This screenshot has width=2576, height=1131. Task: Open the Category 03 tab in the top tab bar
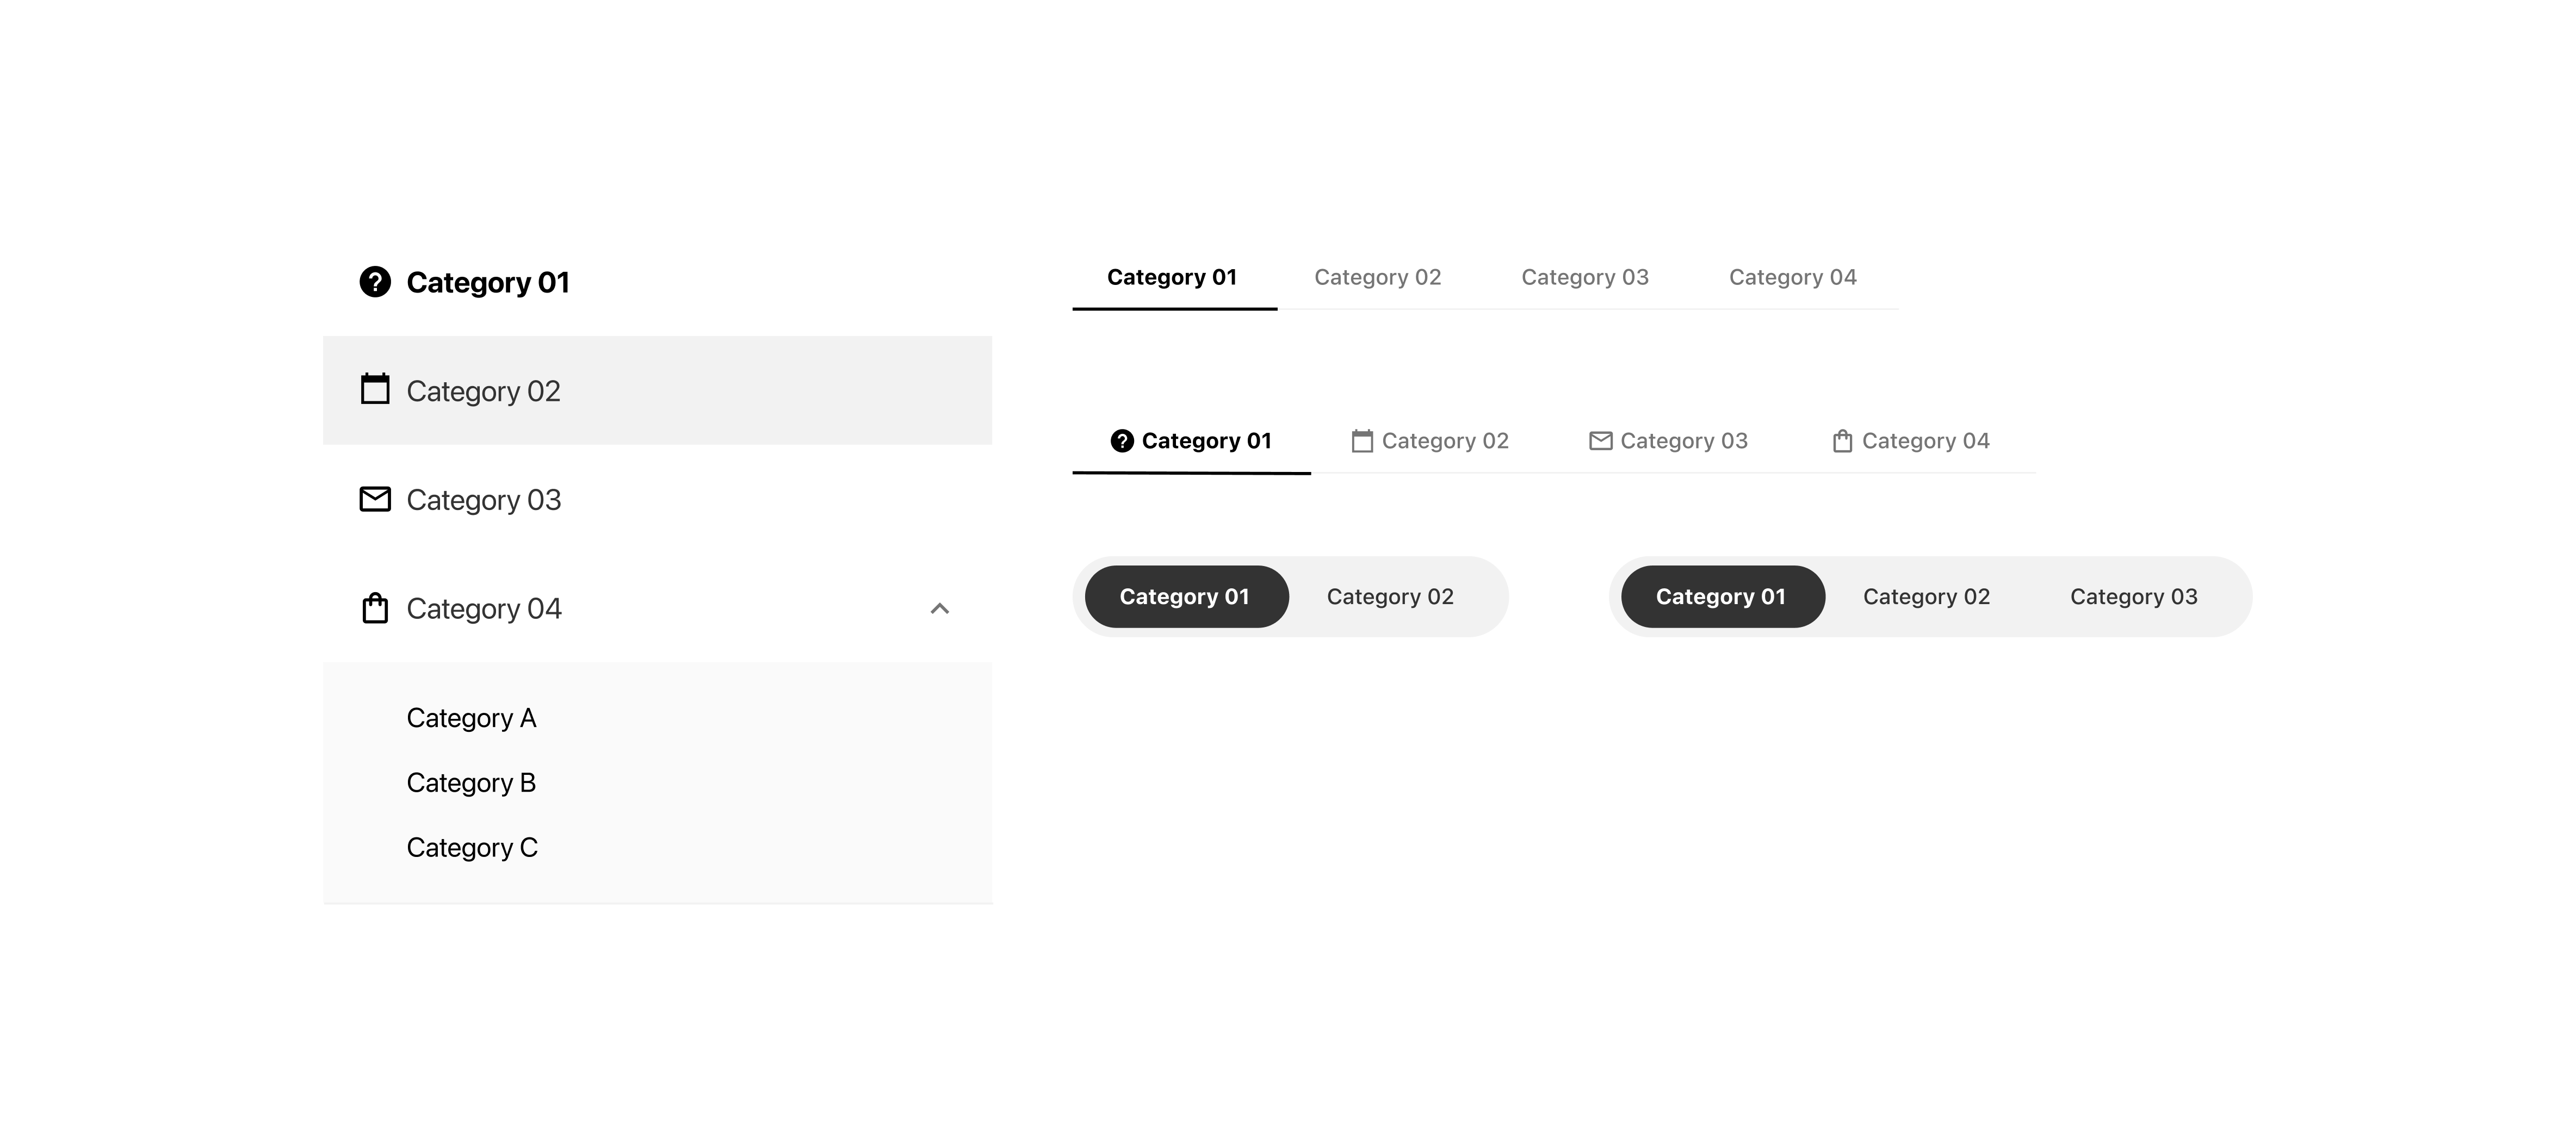(x=1585, y=277)
